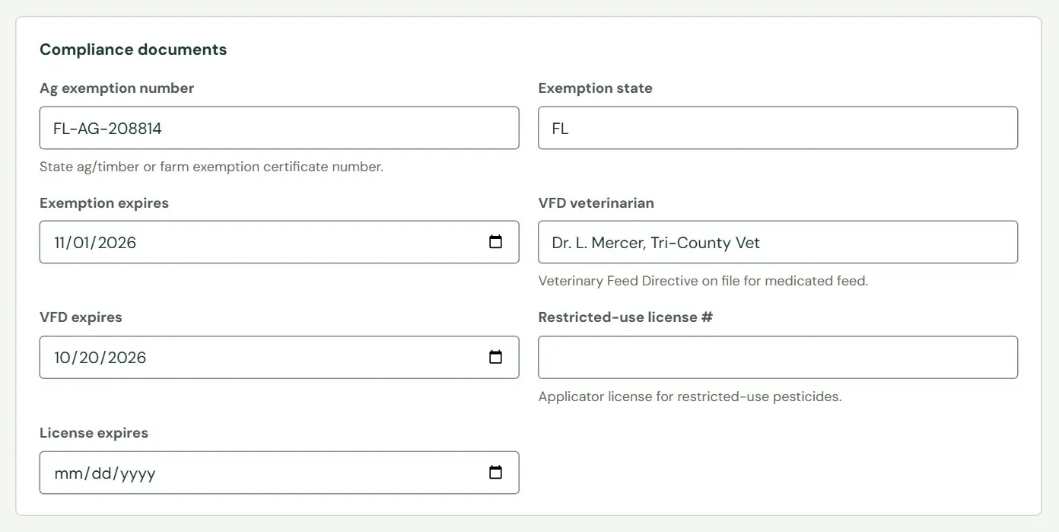Screen dimensions: 1059x532
Task: Click the Exemption state label
Action: [595, 88]
